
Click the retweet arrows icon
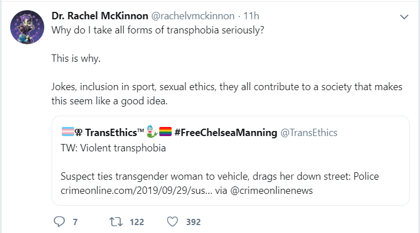116,222
